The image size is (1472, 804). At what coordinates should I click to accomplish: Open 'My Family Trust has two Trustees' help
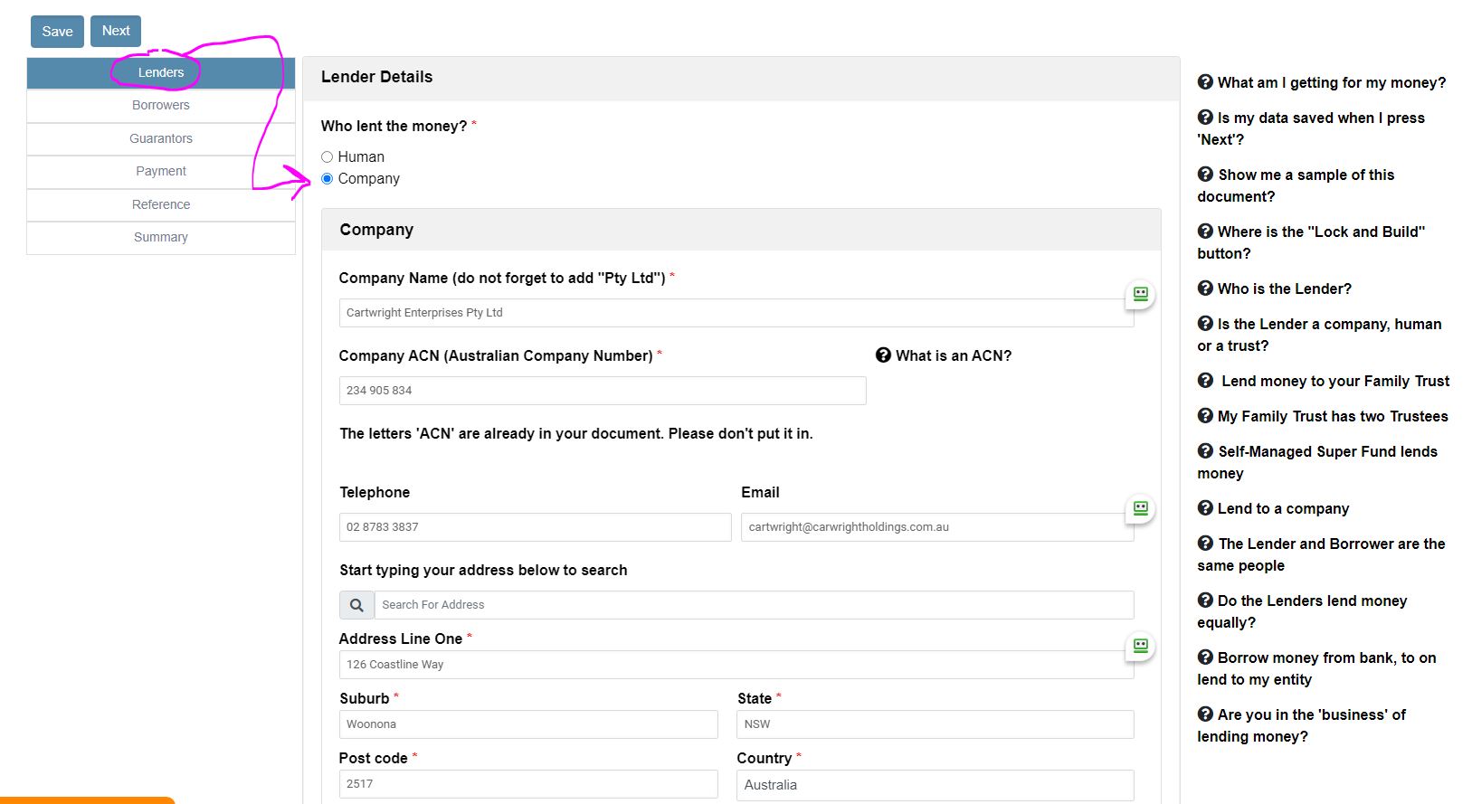click(1331, 416)
